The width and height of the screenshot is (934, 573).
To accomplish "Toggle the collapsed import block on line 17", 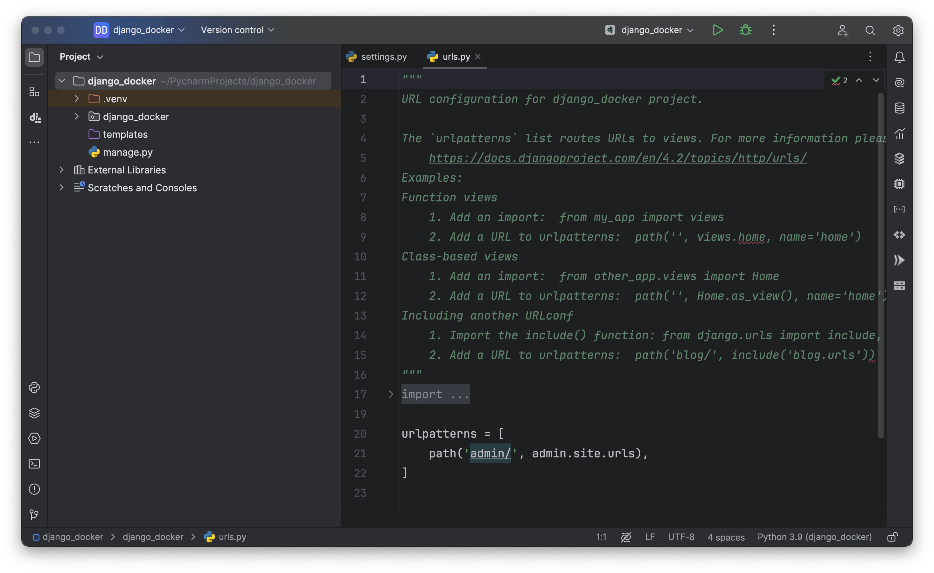I will [390, 394].
